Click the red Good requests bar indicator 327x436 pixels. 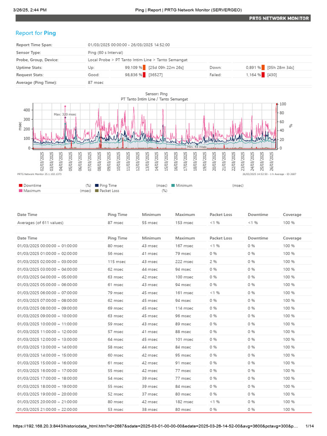(x=144, y=75)
